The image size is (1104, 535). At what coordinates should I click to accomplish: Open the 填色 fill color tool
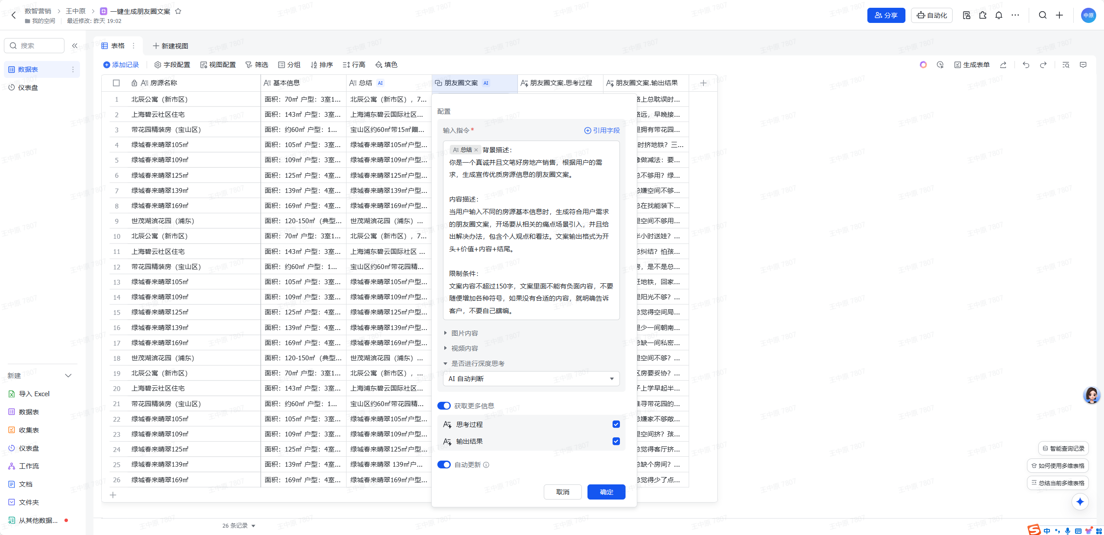(386, 64)
